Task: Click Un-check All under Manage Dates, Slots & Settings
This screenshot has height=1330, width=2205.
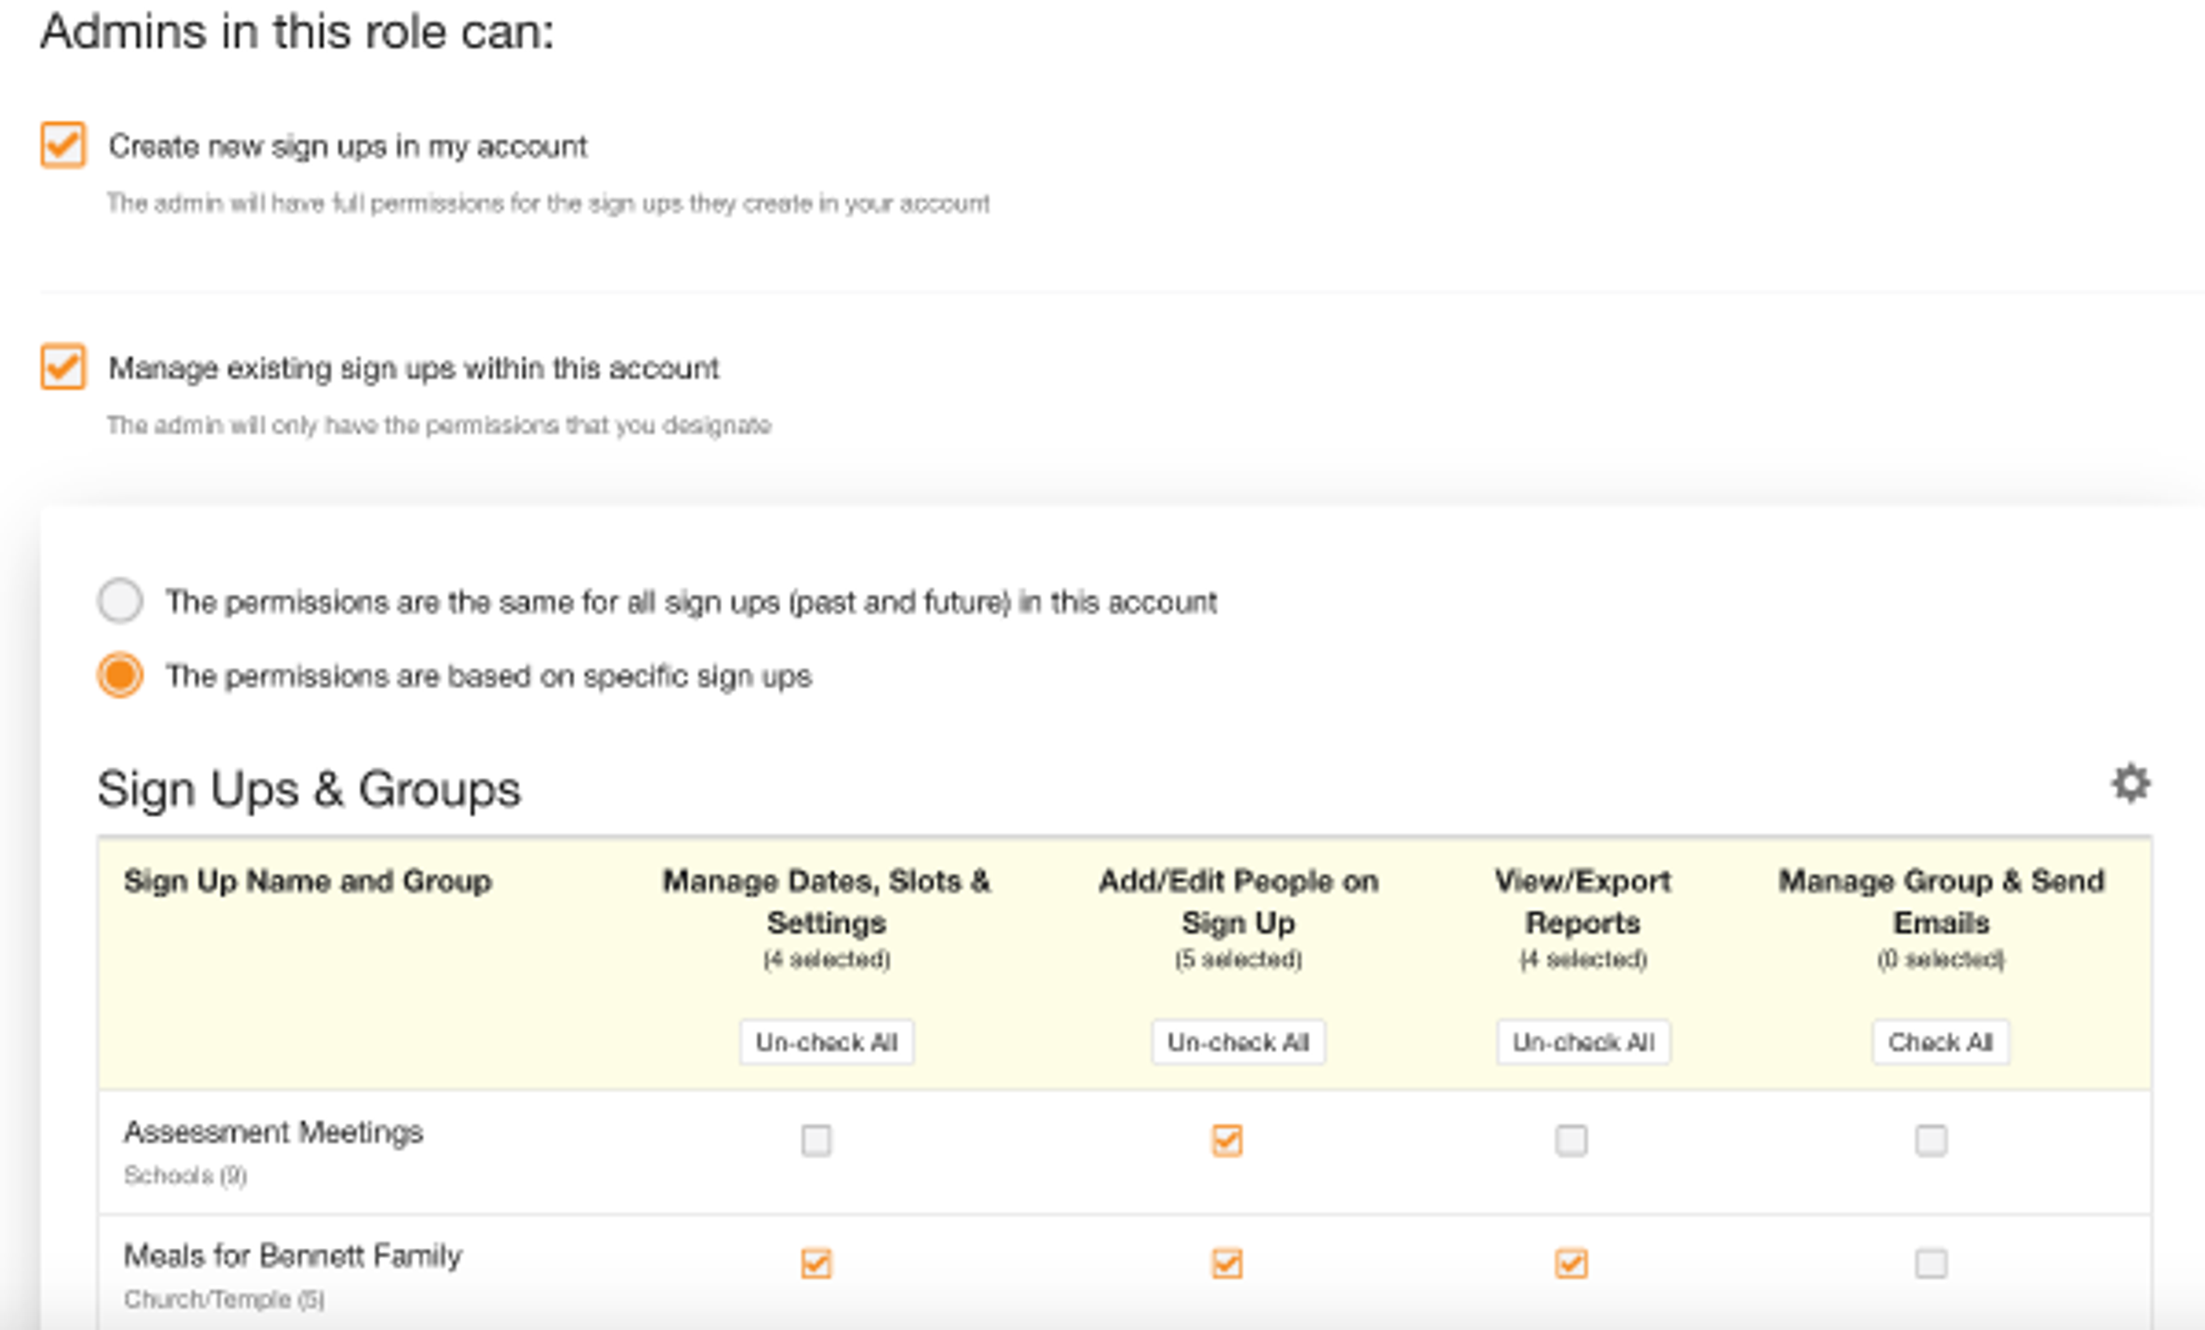Action: coord(826,1042)
